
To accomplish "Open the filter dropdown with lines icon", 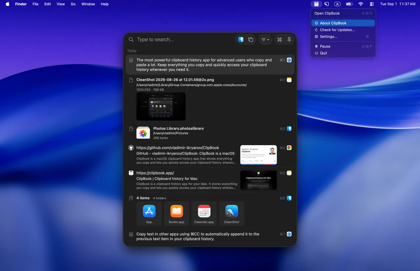I will click(265, 39).
